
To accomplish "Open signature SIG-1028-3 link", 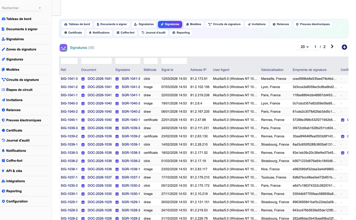I will tap(69, 210).
